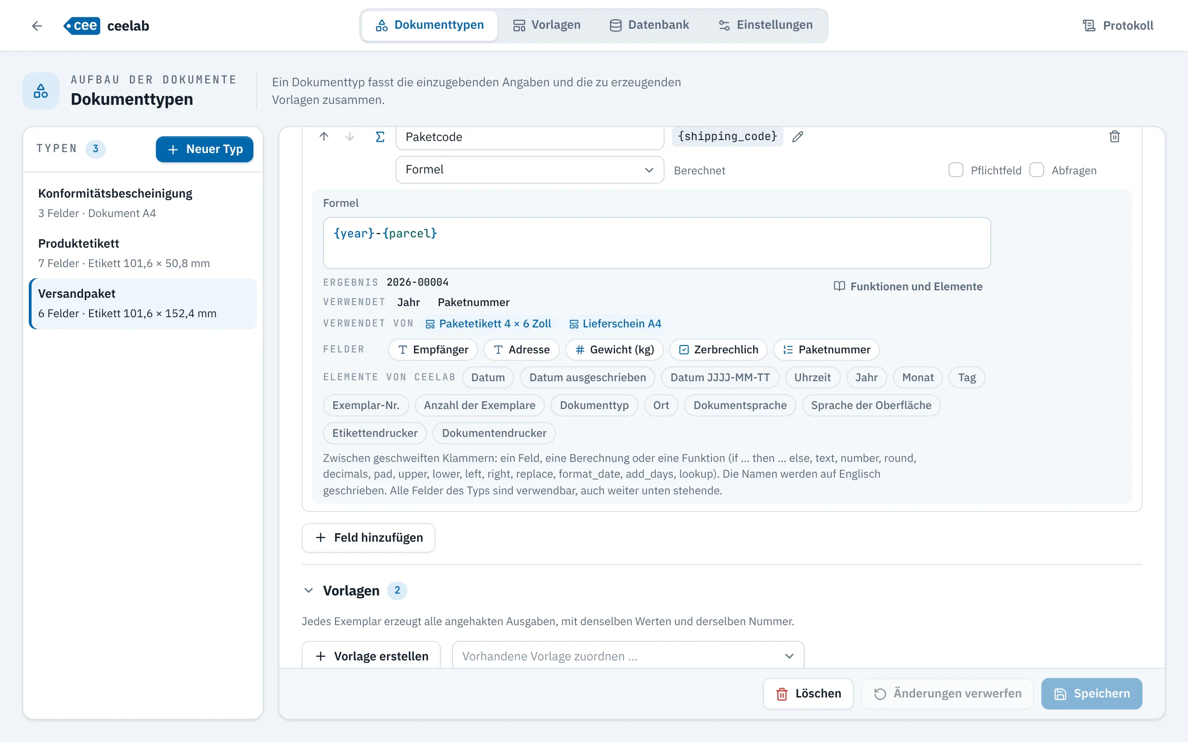Click Feld hinzufügen button

368,537
